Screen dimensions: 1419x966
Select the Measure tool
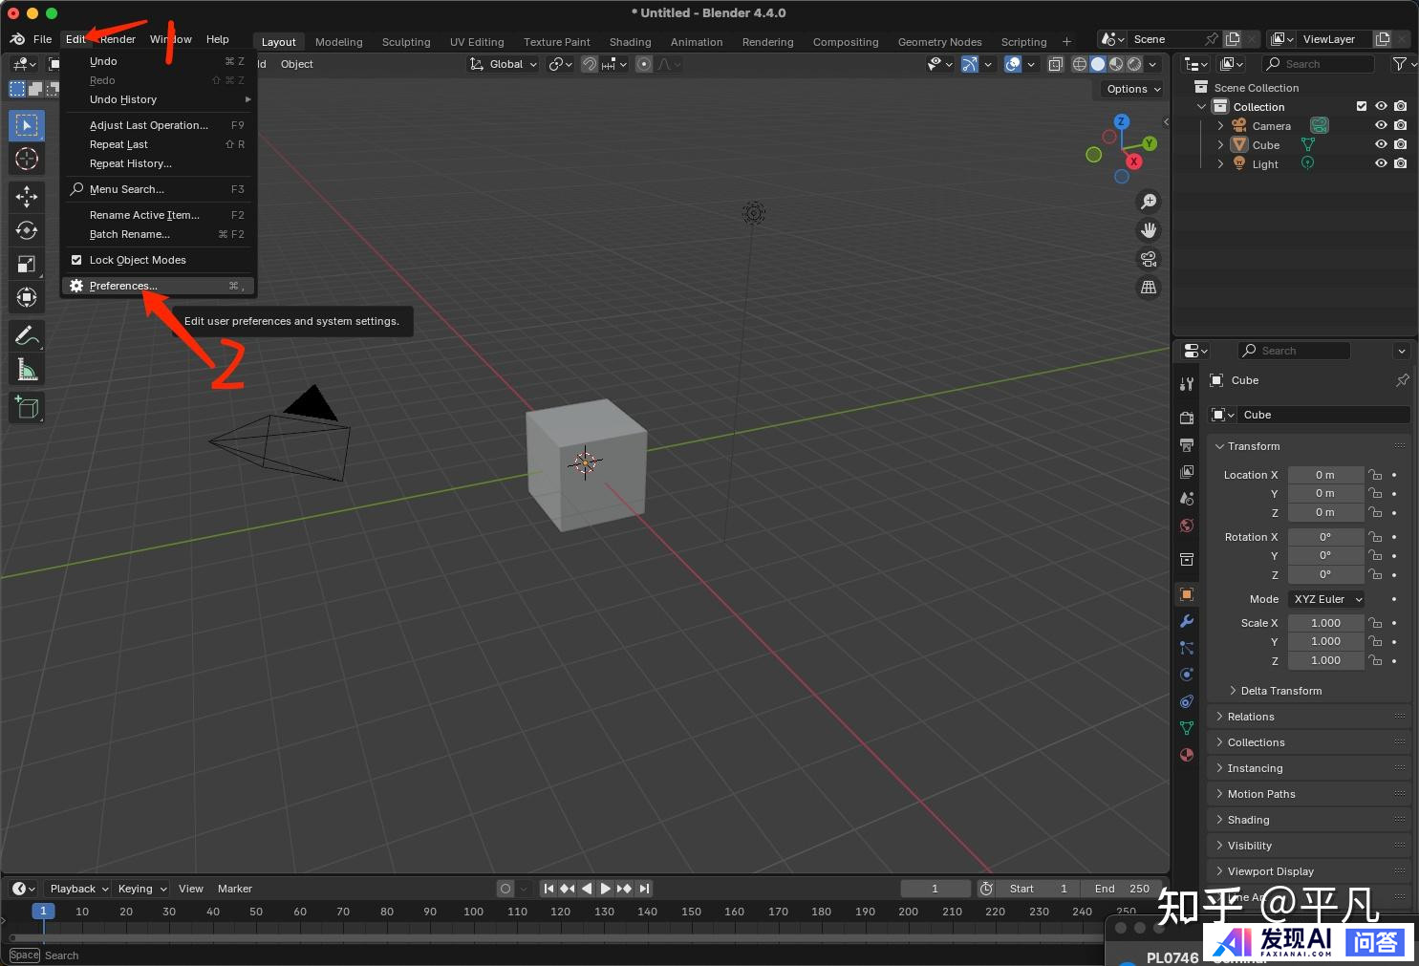pos(27,370)
